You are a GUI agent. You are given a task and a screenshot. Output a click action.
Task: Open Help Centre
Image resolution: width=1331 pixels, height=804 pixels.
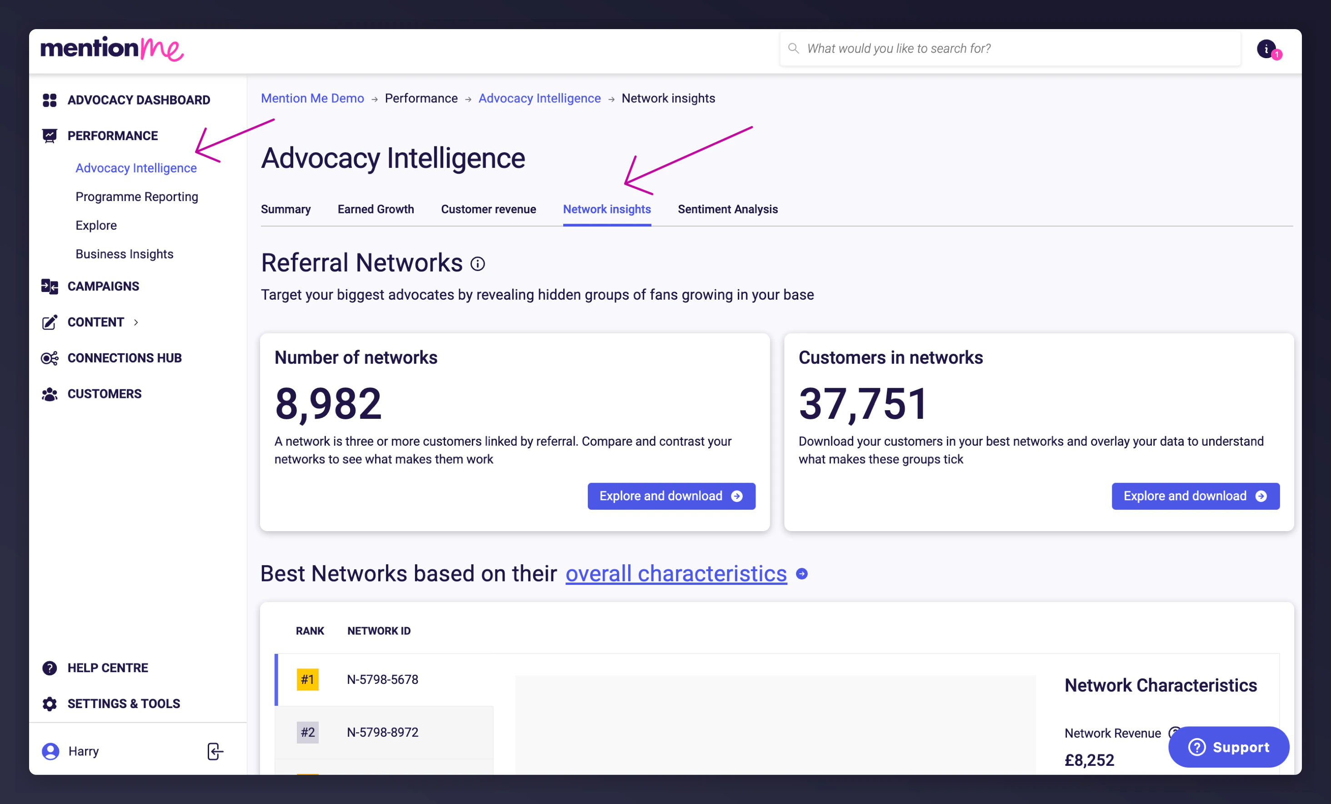click(x=107, y=668)
